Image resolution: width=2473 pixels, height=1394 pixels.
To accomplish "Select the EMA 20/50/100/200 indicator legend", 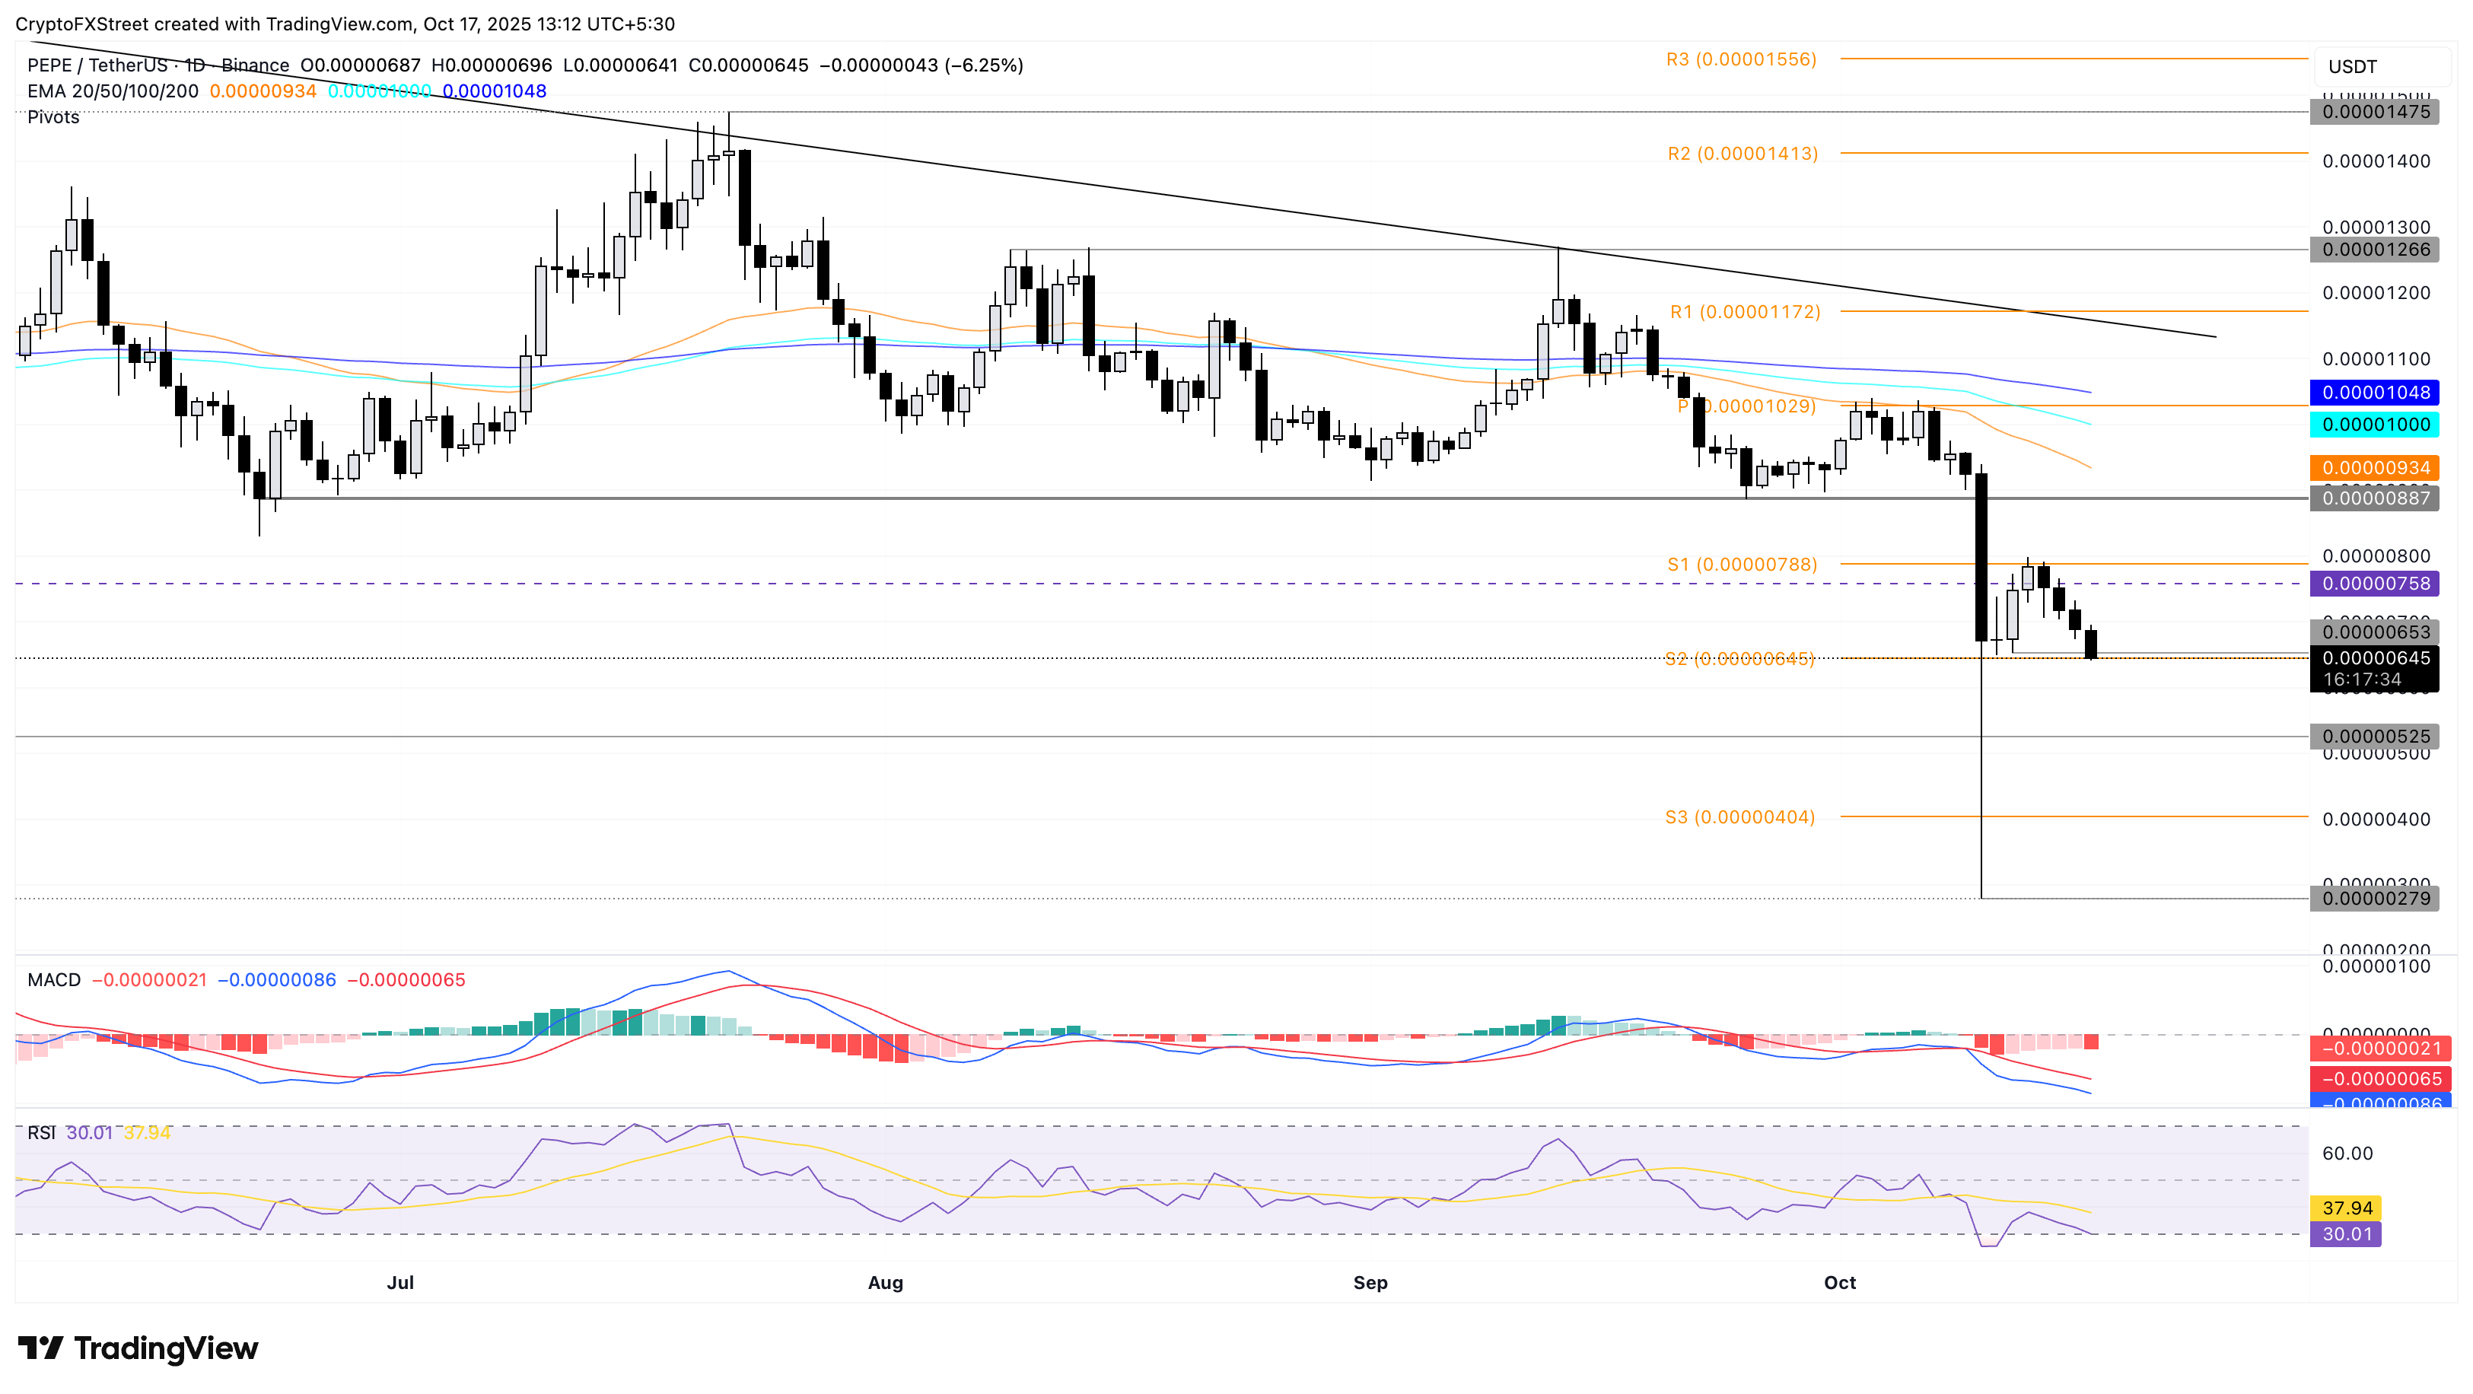I will coord(113,91).
